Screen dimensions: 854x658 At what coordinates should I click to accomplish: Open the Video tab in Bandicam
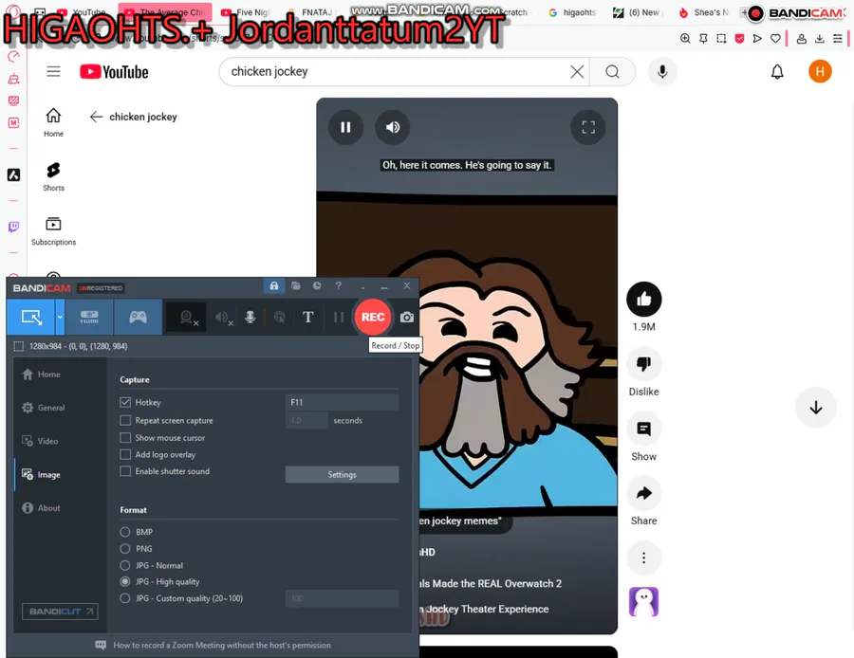coord(40,441)
